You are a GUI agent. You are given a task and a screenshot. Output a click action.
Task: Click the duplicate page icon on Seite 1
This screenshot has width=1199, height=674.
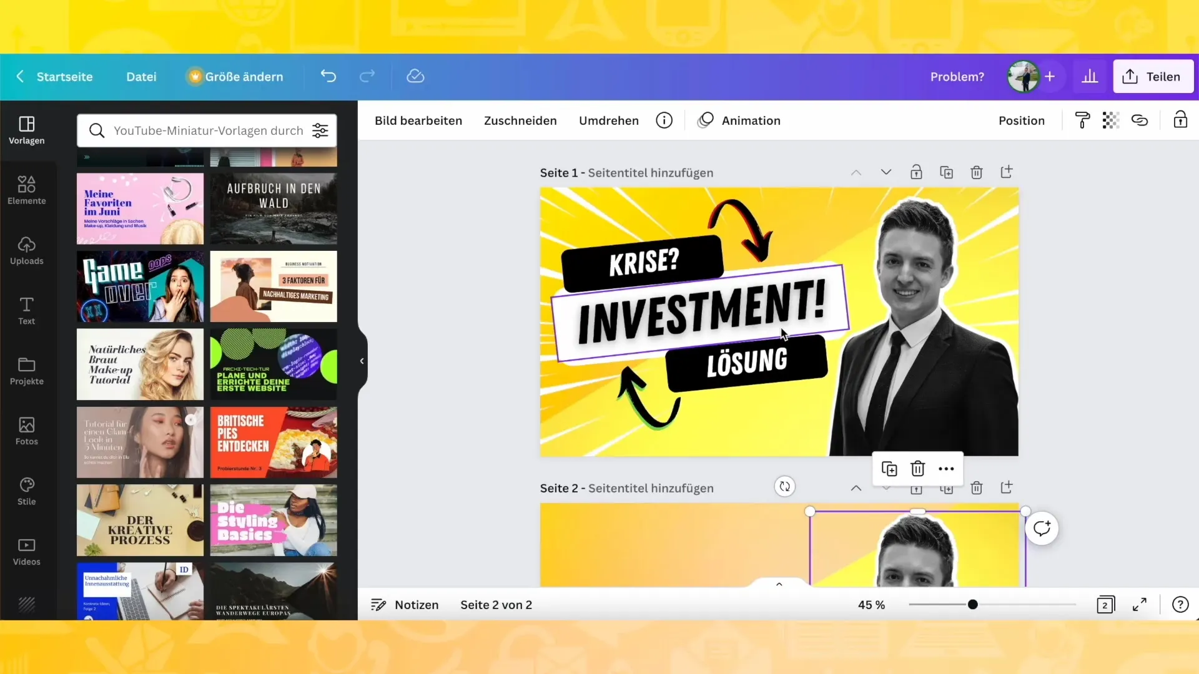tap(947, 172)
